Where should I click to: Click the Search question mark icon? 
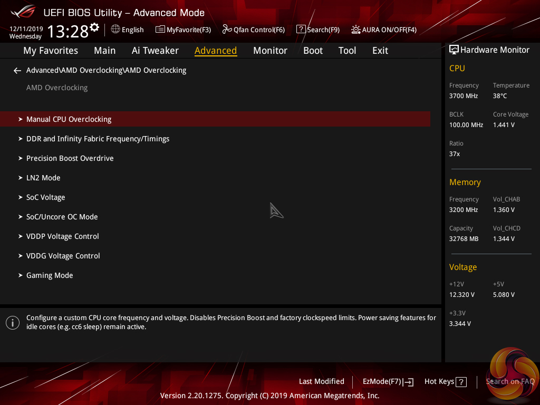point(301,30)
